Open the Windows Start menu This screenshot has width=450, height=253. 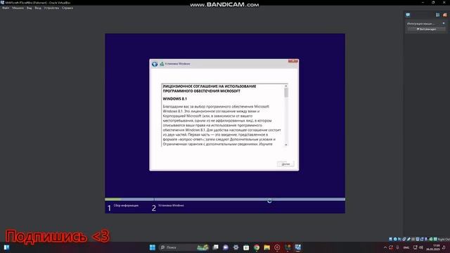tap(153, 247)
